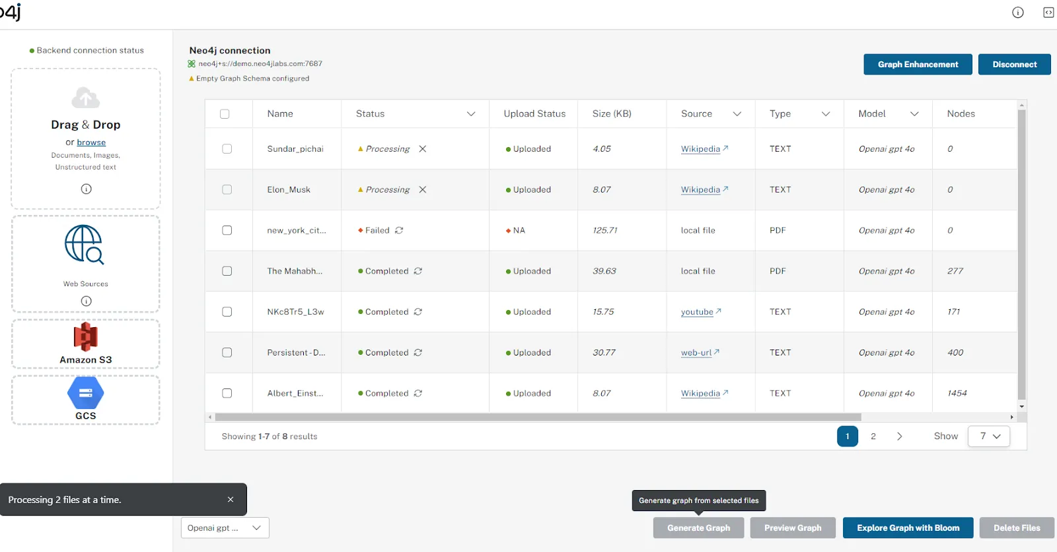
Task: Open Wikipedia source link for Sundar_pichai
Action: 704,149
